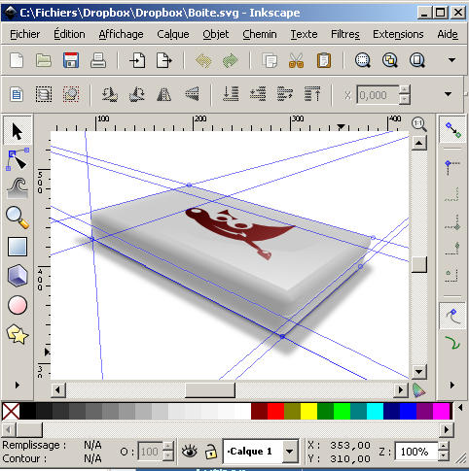Open palette menu arrow
469x471 pixels.
[x=460, y=408]
